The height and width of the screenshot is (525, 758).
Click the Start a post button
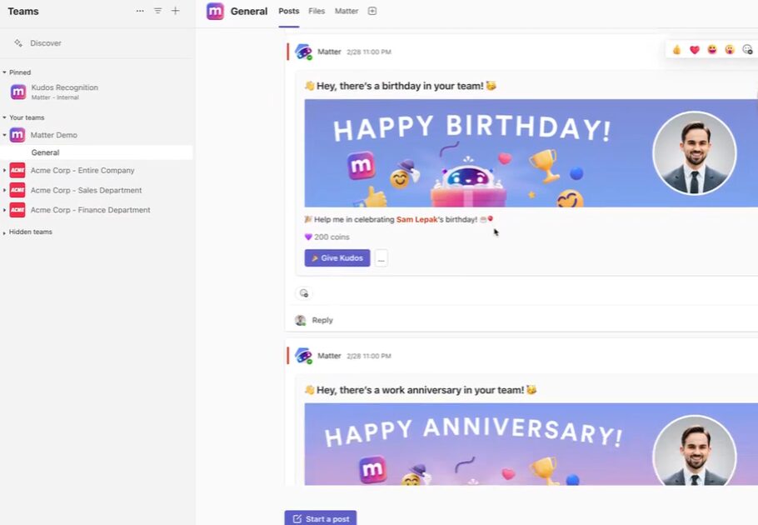point(321,518)
